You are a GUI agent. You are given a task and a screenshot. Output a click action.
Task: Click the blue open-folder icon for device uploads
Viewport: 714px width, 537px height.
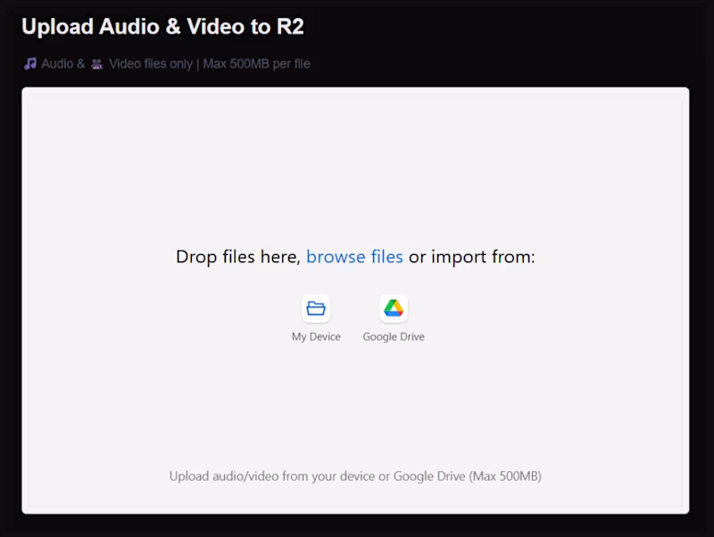(316, 306)
